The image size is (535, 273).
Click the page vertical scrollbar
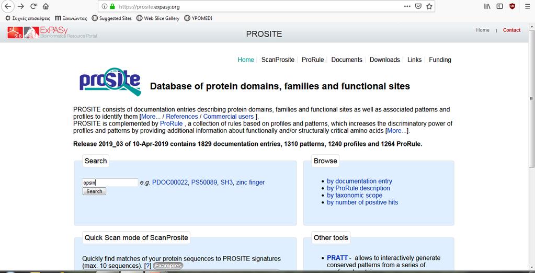(531, 99)
